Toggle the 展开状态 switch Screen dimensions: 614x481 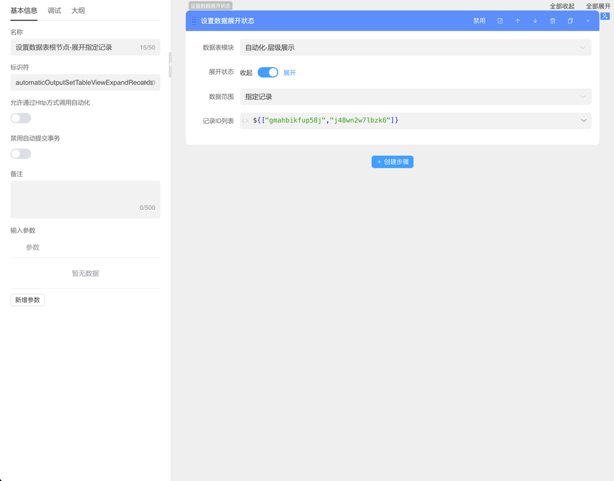click(267, 72)
